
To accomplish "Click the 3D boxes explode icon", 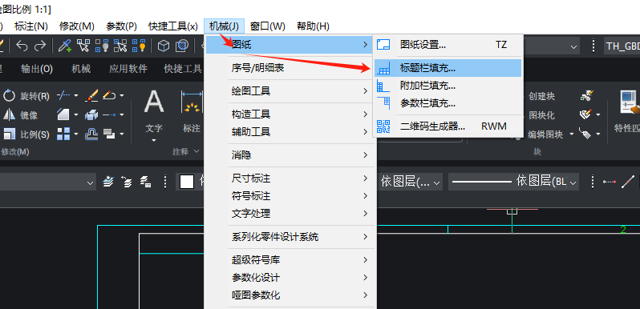I will pos(91,115).
